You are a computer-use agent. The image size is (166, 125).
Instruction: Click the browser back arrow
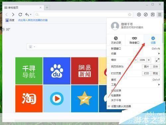pos(7,15)
